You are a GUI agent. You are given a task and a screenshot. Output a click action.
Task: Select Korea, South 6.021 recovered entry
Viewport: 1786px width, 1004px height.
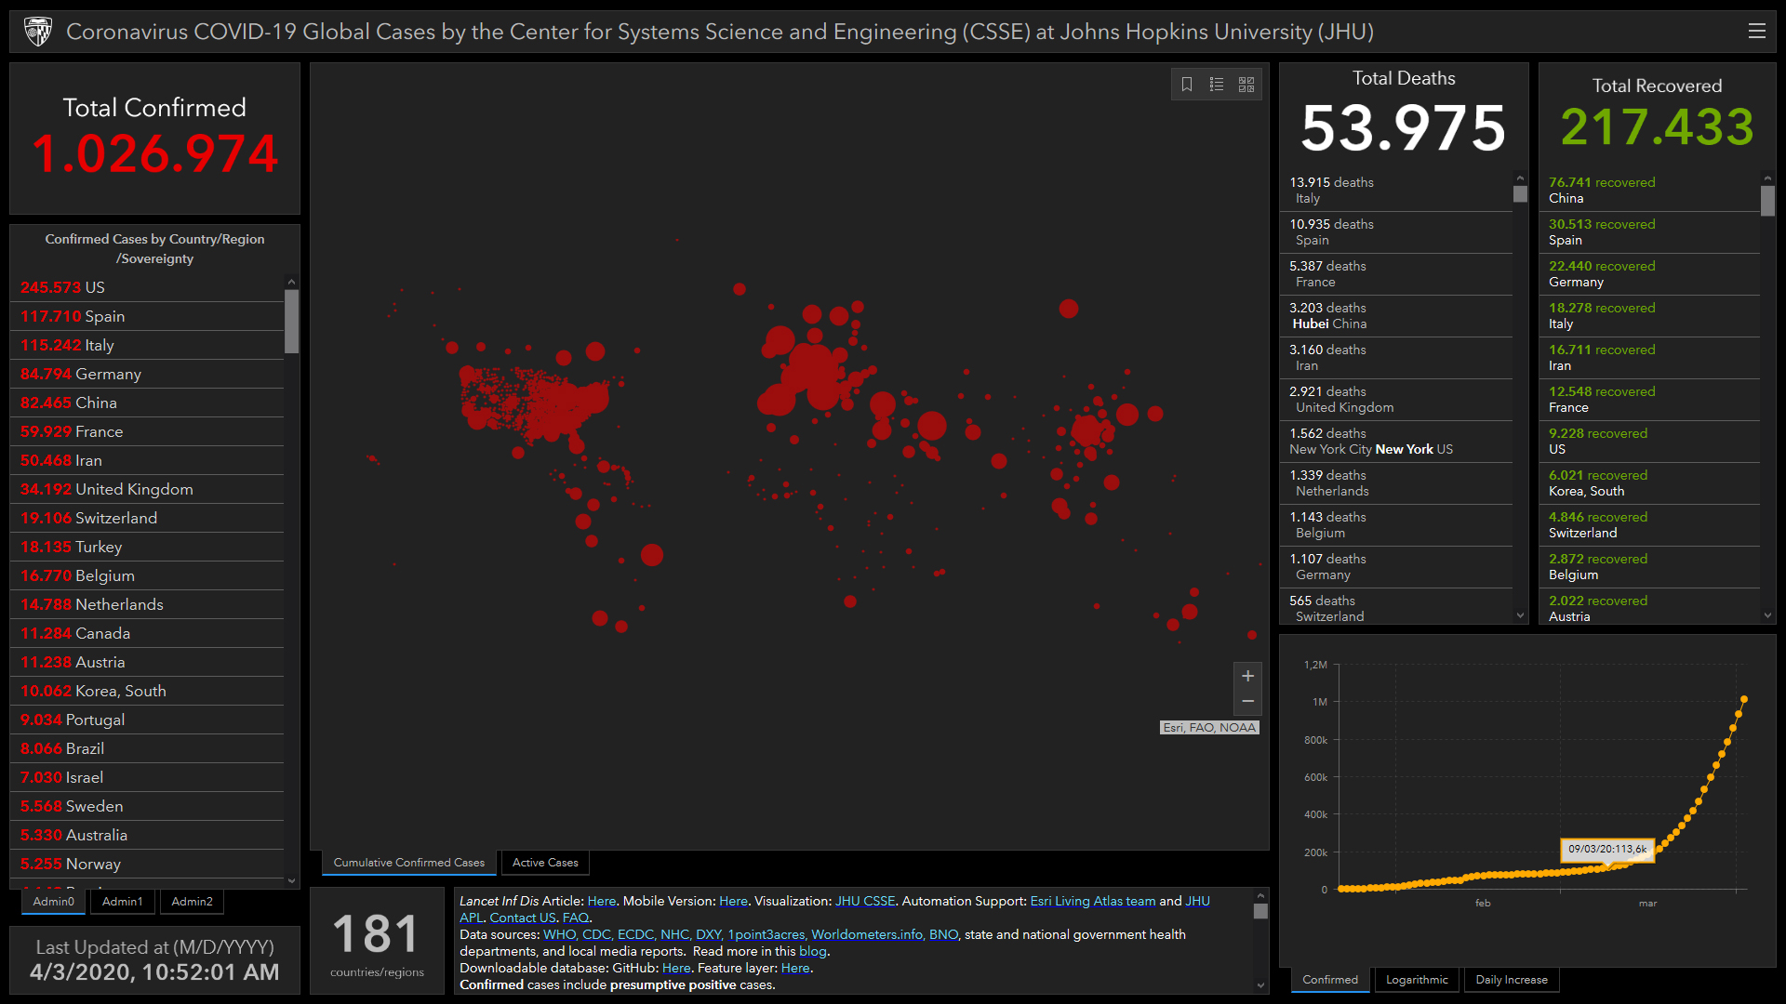click(1650, 483)
